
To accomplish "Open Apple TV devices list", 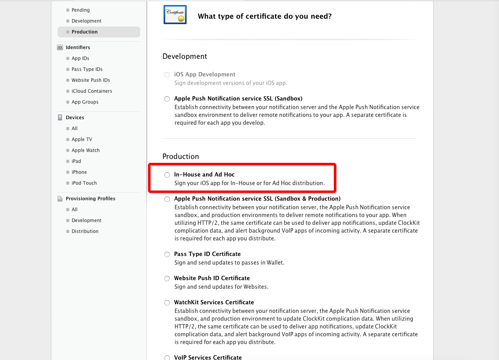I will tap(82, 139).
